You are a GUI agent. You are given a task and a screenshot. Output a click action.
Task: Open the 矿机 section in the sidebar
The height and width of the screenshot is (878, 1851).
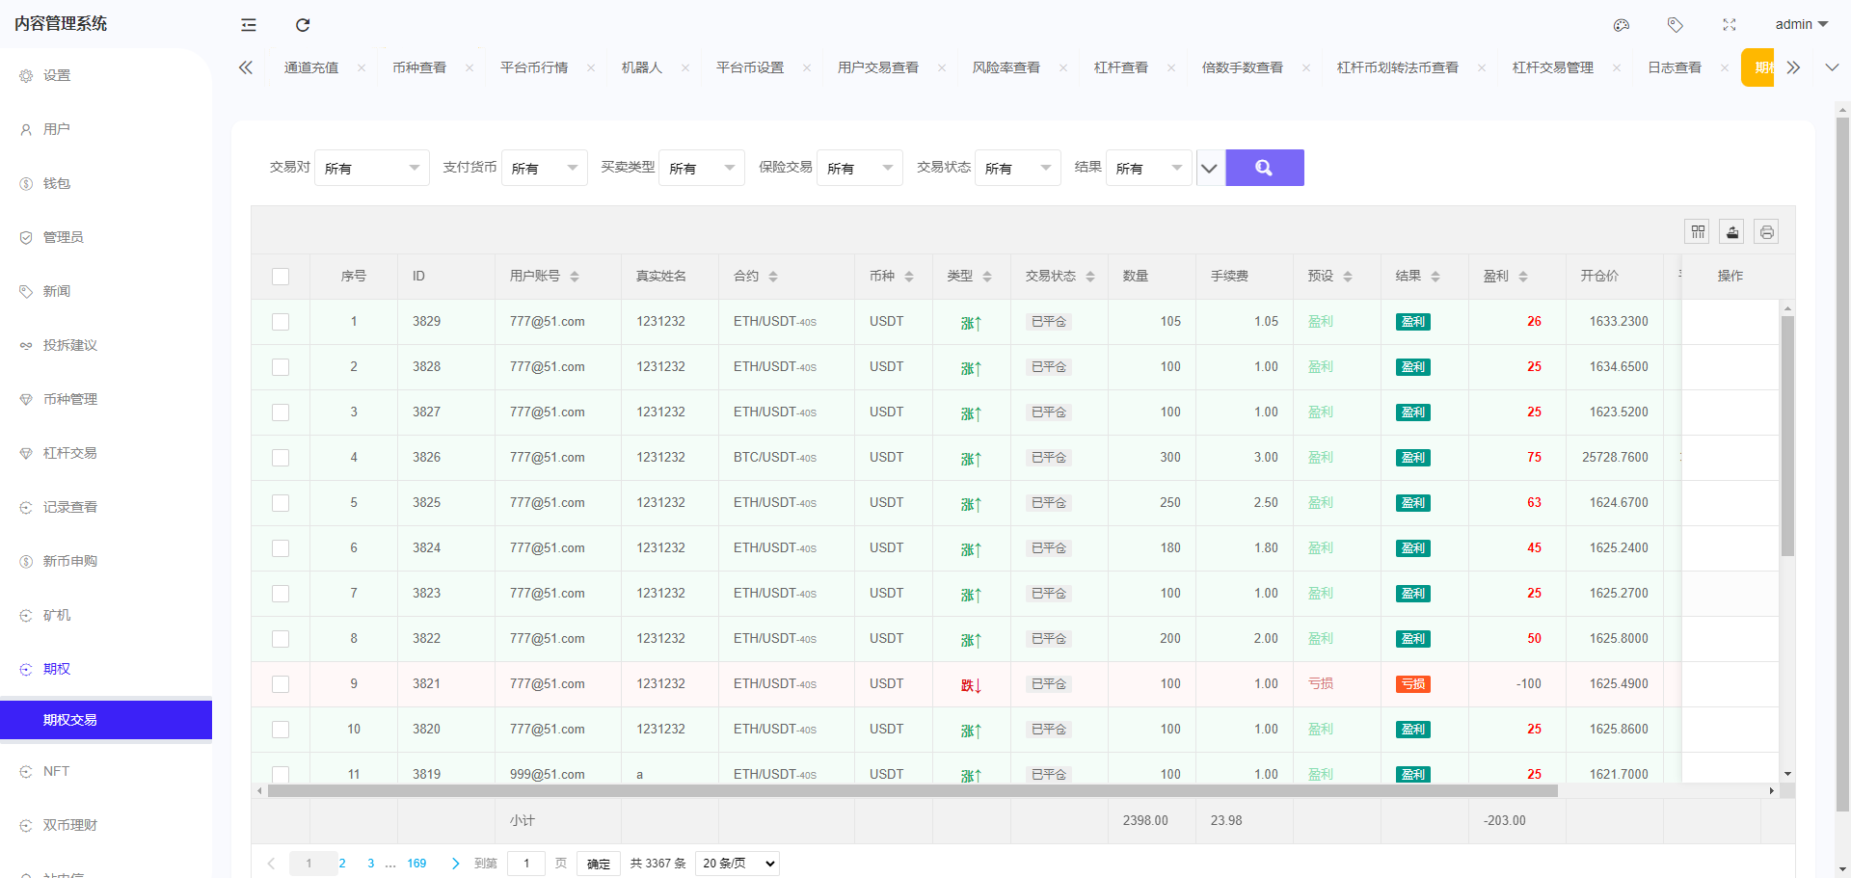[x=55, y=615]
